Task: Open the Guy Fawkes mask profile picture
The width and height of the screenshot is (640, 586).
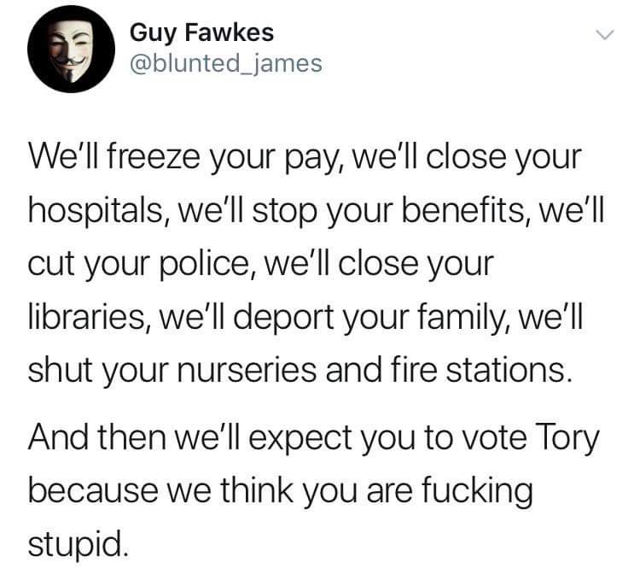Action: (x=71, y=49)
